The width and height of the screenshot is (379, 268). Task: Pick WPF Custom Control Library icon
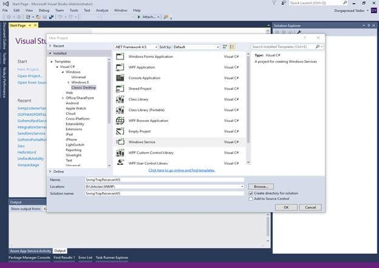pyautogui.click(x=120, y=152)
